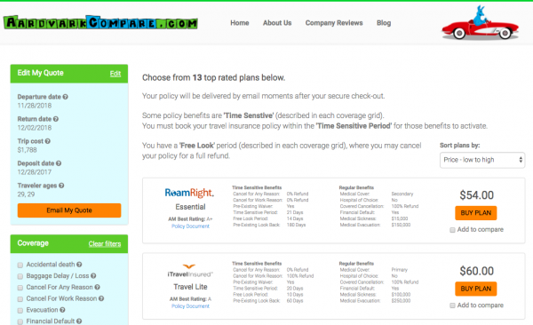
Task: Click the aardvark in red car image
Action: [x=480, y=22]
